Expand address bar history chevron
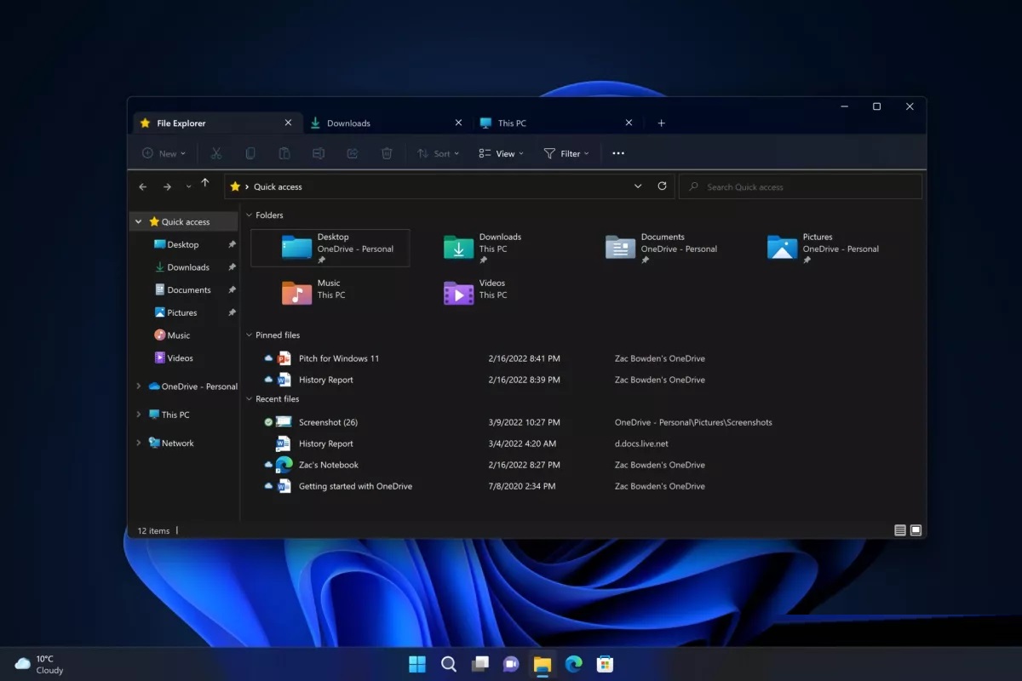This screenshot has width=1022, height=681. pos(638,186)
